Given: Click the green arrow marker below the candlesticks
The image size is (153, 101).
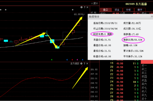Looking at the screenshot, I should pyautogui.click(x=52, y=60).
